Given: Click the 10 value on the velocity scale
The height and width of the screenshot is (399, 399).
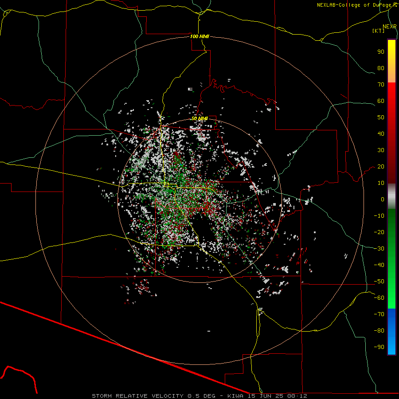Looking at the screenshot, I should pos(381,183).
